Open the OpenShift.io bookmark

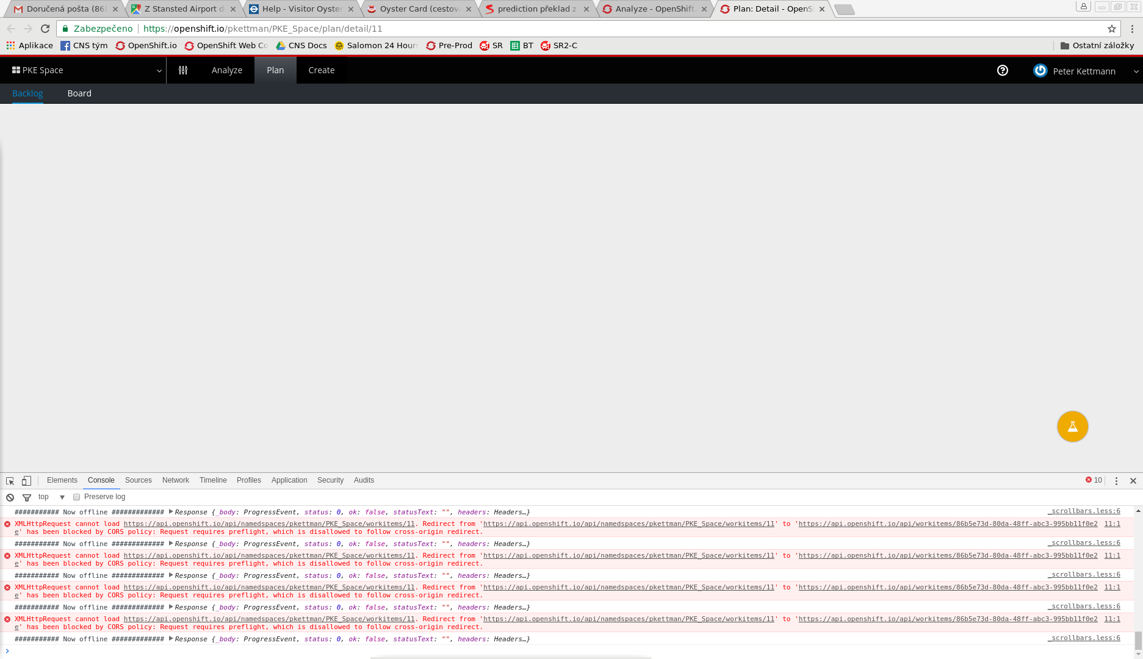(146, 46)
